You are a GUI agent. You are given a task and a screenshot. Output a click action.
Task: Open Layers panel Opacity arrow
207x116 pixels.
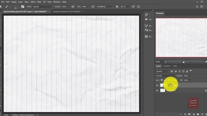[190, 76]
